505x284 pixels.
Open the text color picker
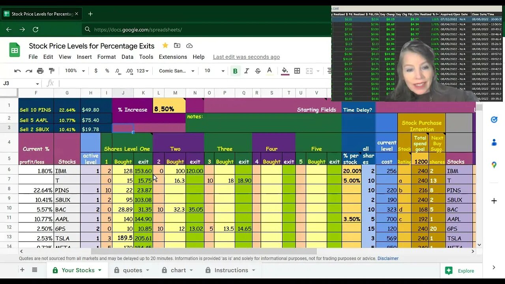(x=269, y=71)
